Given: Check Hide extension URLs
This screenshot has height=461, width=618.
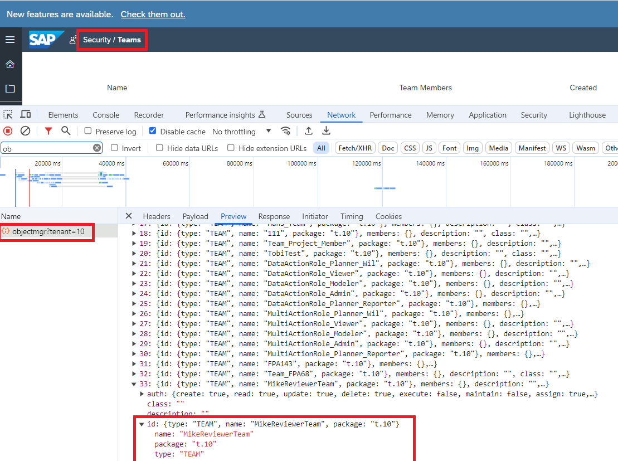Looking at the screenshot, I should pyautogui.click(x=231, y=148).
